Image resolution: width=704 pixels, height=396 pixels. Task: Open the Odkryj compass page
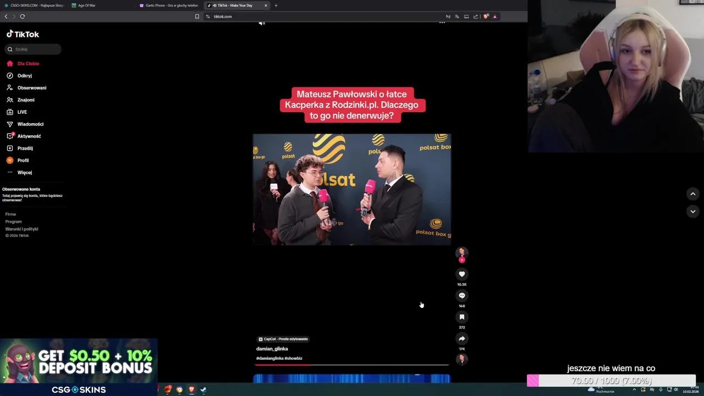click(x=20, y=75)
